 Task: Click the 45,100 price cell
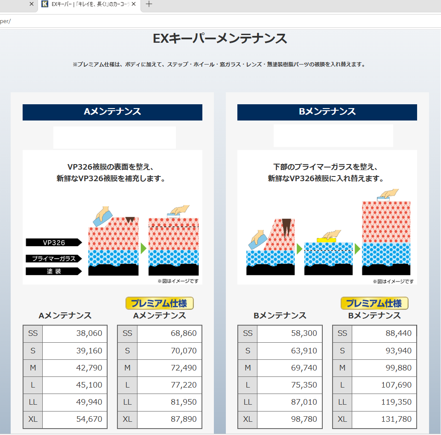[75, 385]
